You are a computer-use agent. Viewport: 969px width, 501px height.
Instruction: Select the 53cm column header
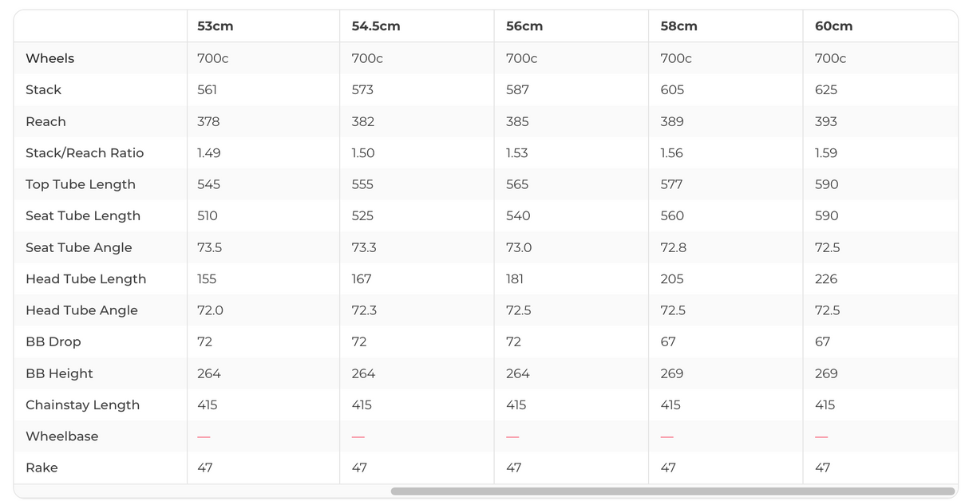[216, 26]
